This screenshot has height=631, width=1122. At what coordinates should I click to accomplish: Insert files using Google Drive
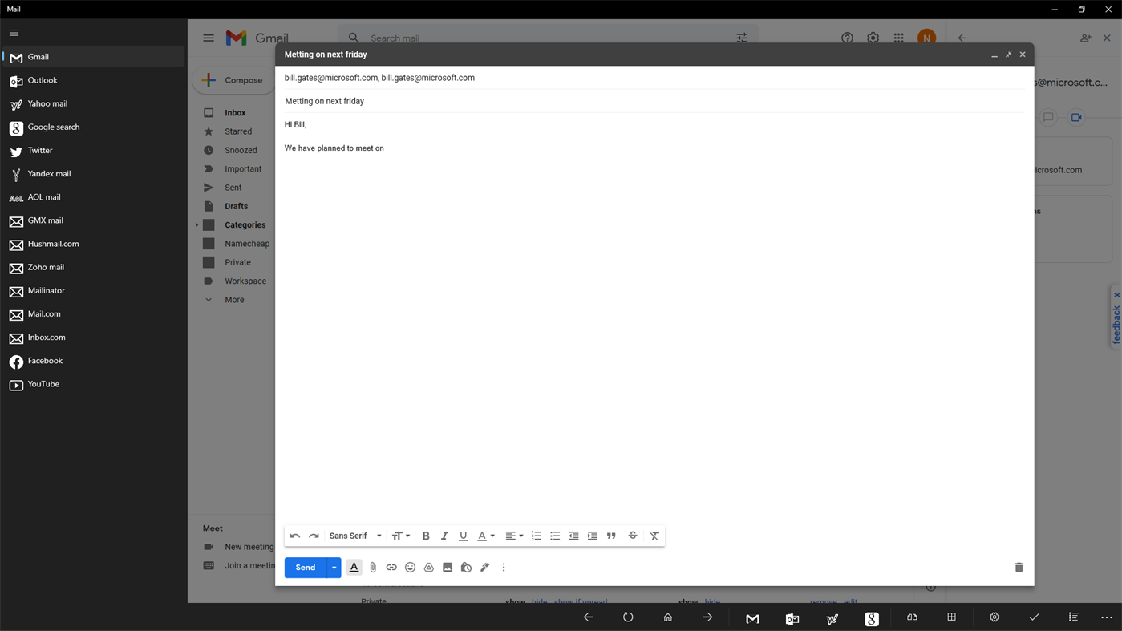tap(428, 567)
